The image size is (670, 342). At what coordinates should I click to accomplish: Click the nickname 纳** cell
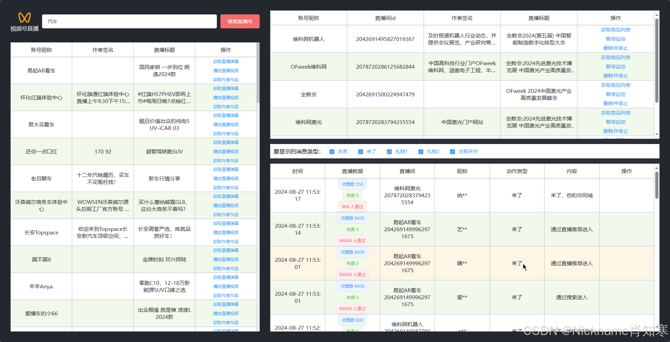(x=462, y=195)
